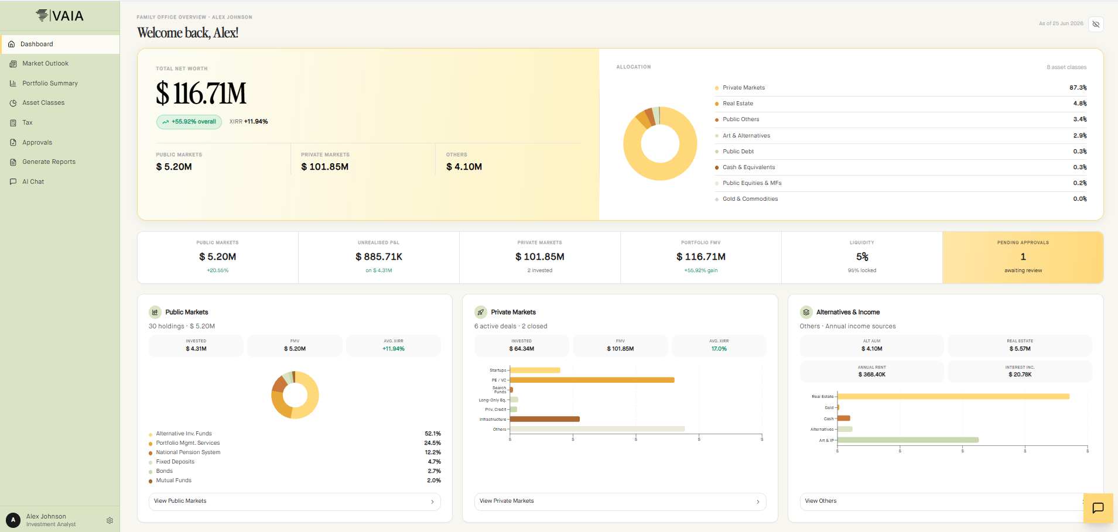Click "Portfolio Mgmt. Services" legend row

[295, 443]
